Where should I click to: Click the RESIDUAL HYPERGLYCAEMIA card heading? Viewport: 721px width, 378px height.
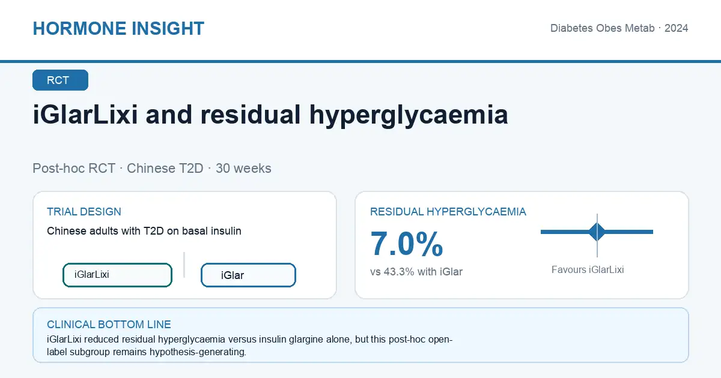tap(448, 212)
